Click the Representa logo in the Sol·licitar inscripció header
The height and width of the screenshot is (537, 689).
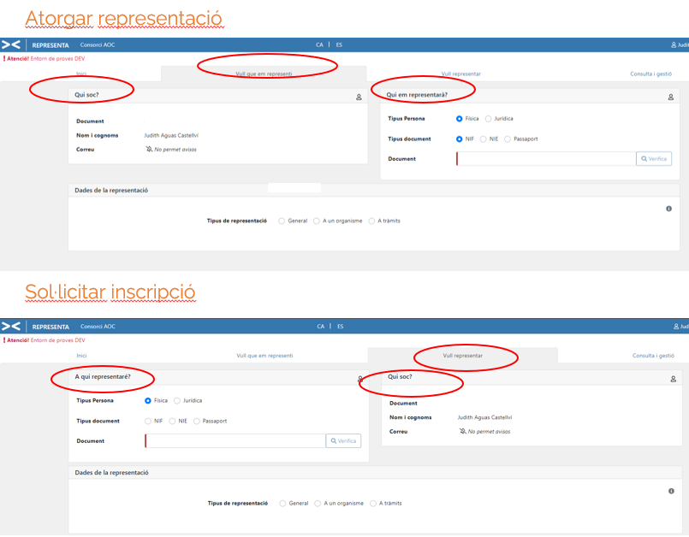[11, 327]
